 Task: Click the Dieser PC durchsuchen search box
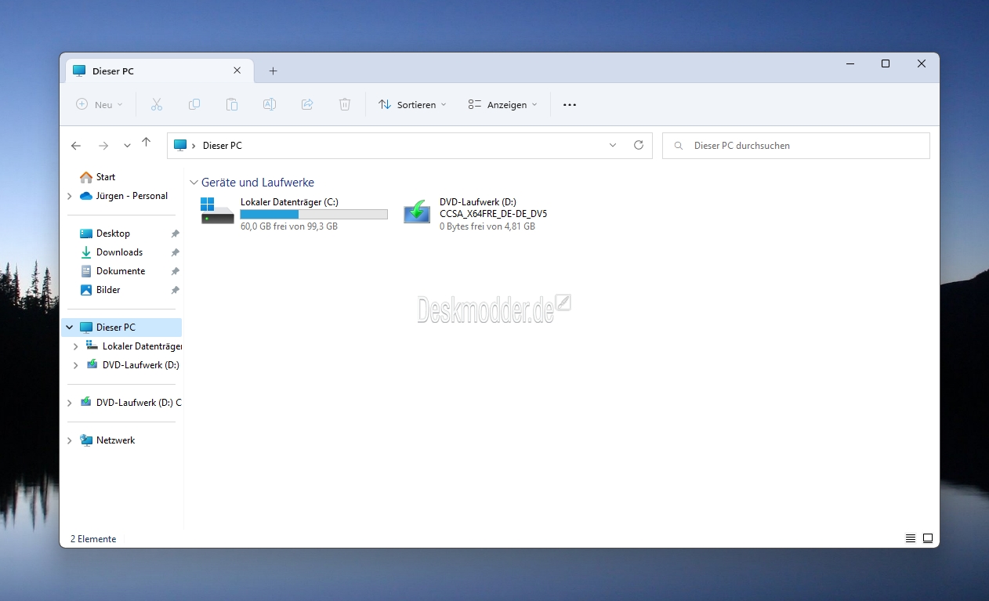796,145
